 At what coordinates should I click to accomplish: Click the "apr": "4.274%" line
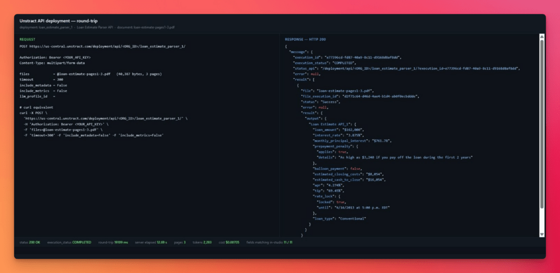(x=329, y=185)
